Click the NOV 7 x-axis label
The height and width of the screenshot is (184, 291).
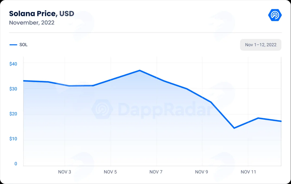point(156,172)
